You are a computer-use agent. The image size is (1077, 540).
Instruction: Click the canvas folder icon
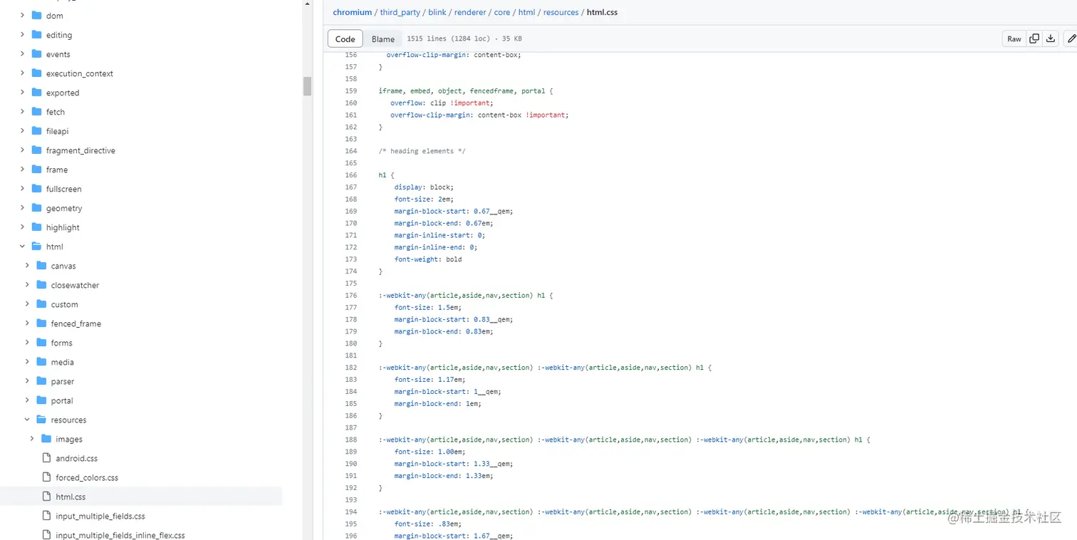click(x=42, y=266)
